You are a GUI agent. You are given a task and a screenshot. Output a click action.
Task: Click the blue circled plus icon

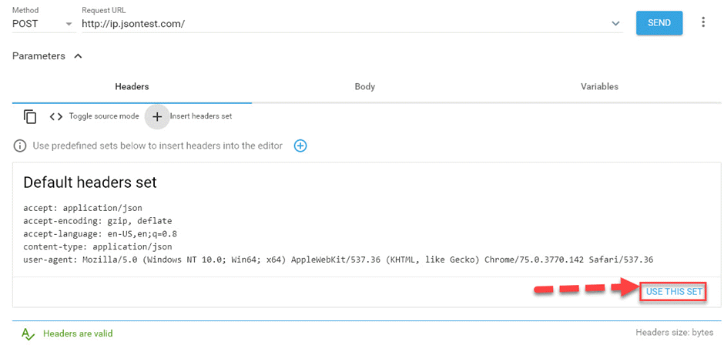coord(300,146)
